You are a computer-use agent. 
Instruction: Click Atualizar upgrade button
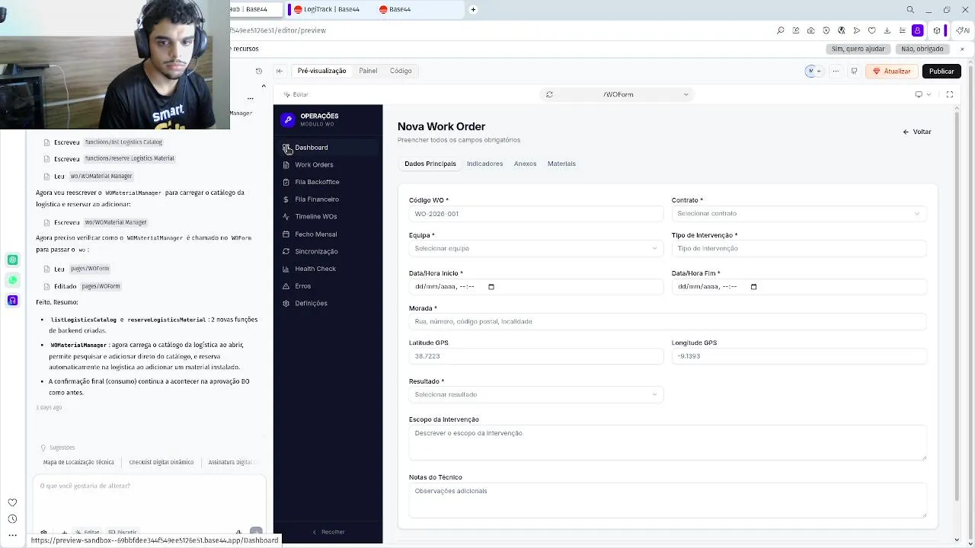click(x=891, y=71)
